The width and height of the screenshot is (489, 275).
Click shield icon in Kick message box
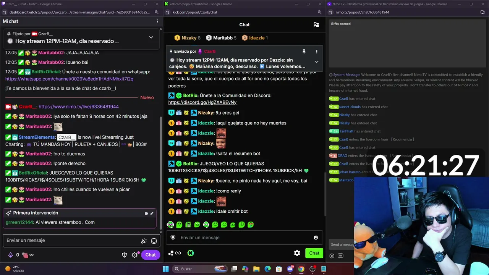point(173,238)
